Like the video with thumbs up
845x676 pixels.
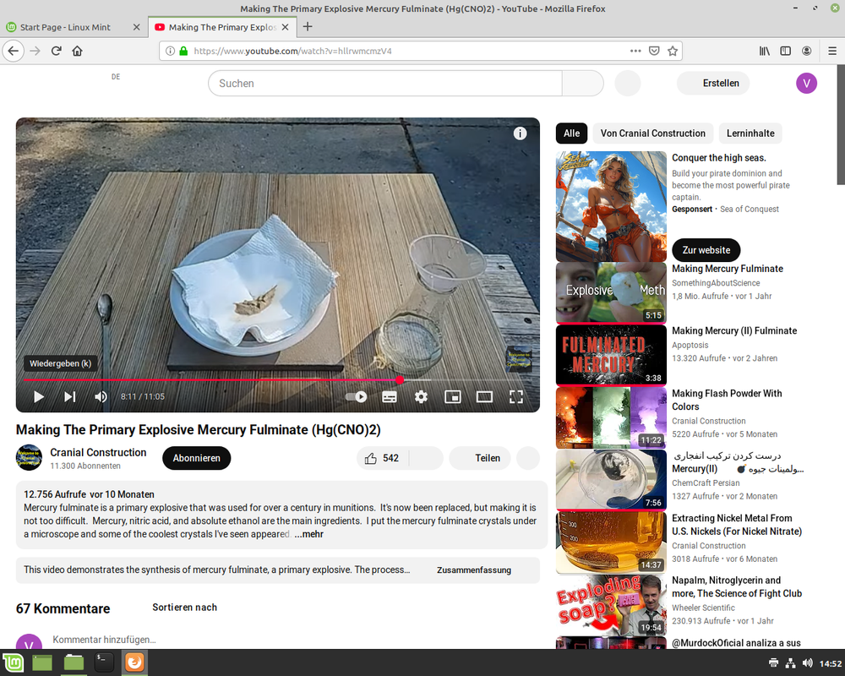(382, 458)
